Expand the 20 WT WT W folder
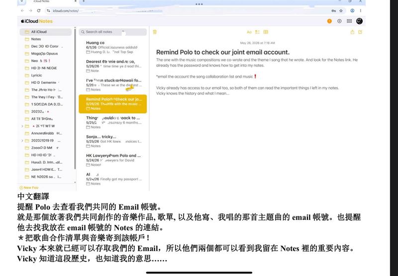The image size is (398, 276). [x=22, y=126]
